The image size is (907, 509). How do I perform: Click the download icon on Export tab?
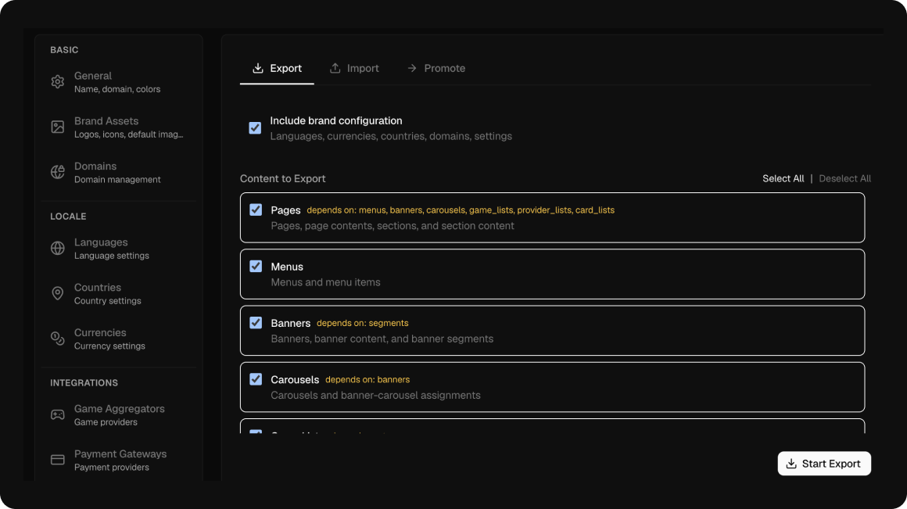tap(258, 68)
